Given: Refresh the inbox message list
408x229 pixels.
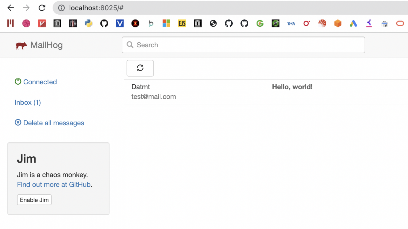Looking at the screenshot, I should click(140, 68).
